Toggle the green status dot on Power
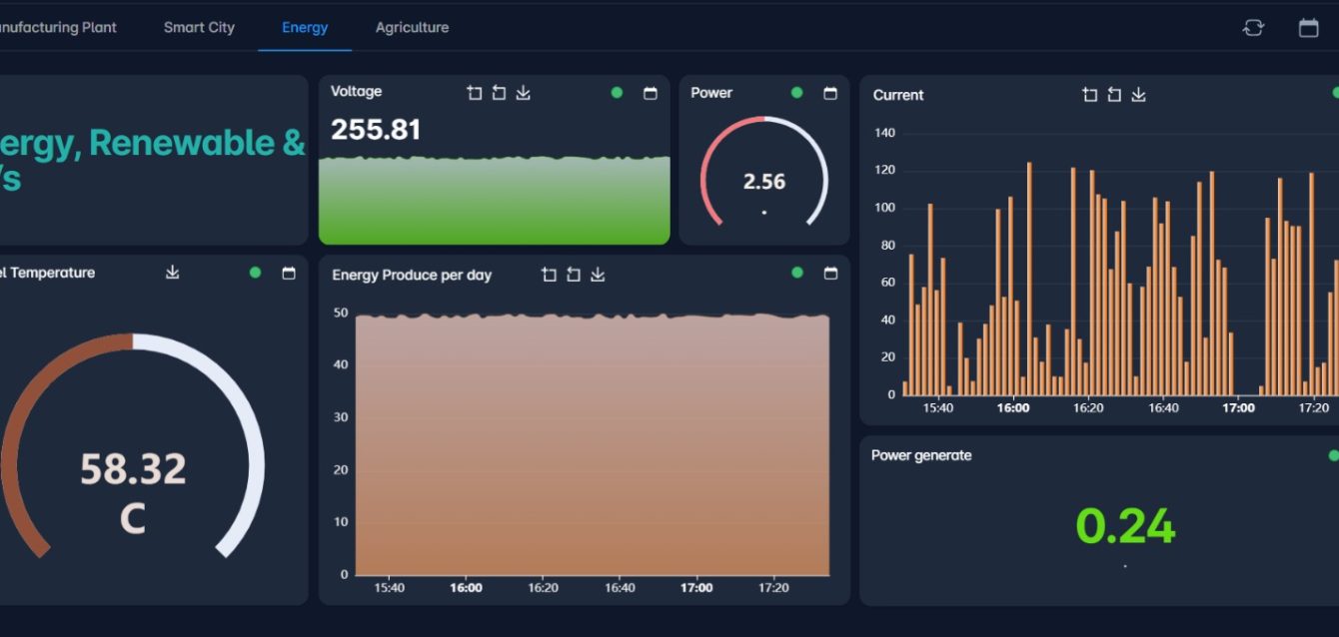This screenshot has height=637, width=1339. pos(796,93)
